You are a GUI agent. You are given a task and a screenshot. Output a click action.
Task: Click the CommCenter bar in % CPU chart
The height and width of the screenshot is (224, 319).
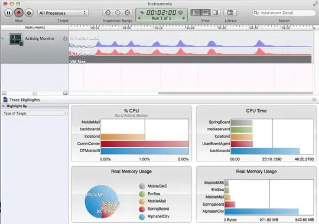(x=145, y=144)
